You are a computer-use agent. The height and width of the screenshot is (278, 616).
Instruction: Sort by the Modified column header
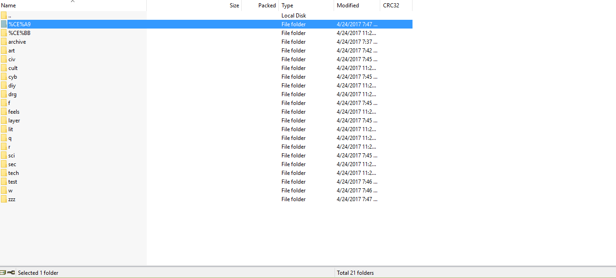(347, 6)
